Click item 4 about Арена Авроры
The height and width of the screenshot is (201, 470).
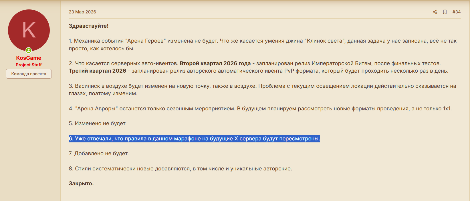tap(260, 109)
